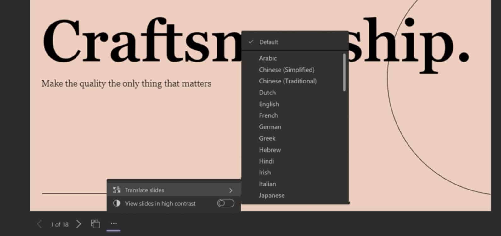Pick Hebrew as the slide language
Screen dimensions: 501x236
[x=270, y=150]
